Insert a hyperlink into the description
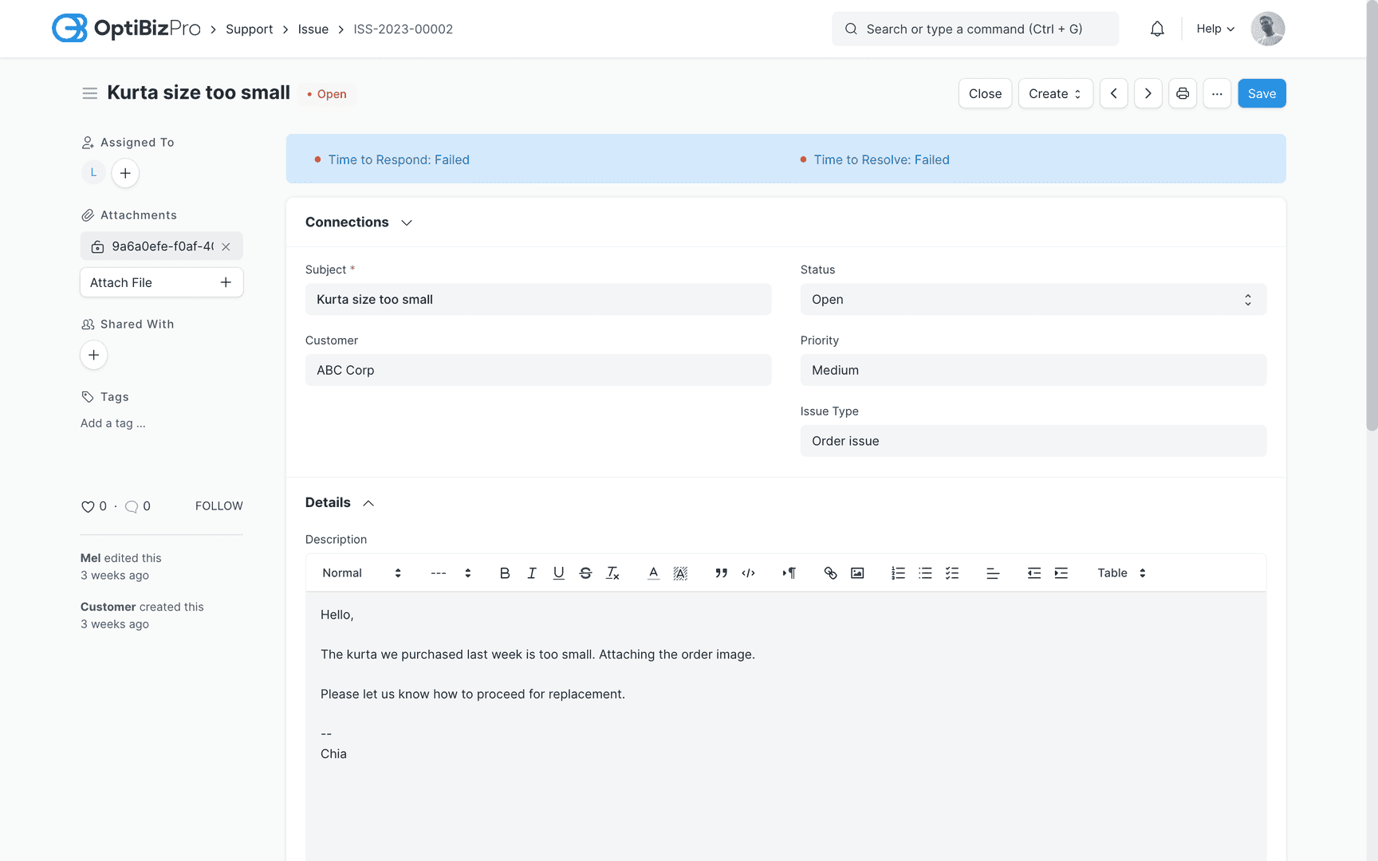Viewport: 1378px width, 861px height. (x=830, y=572)
